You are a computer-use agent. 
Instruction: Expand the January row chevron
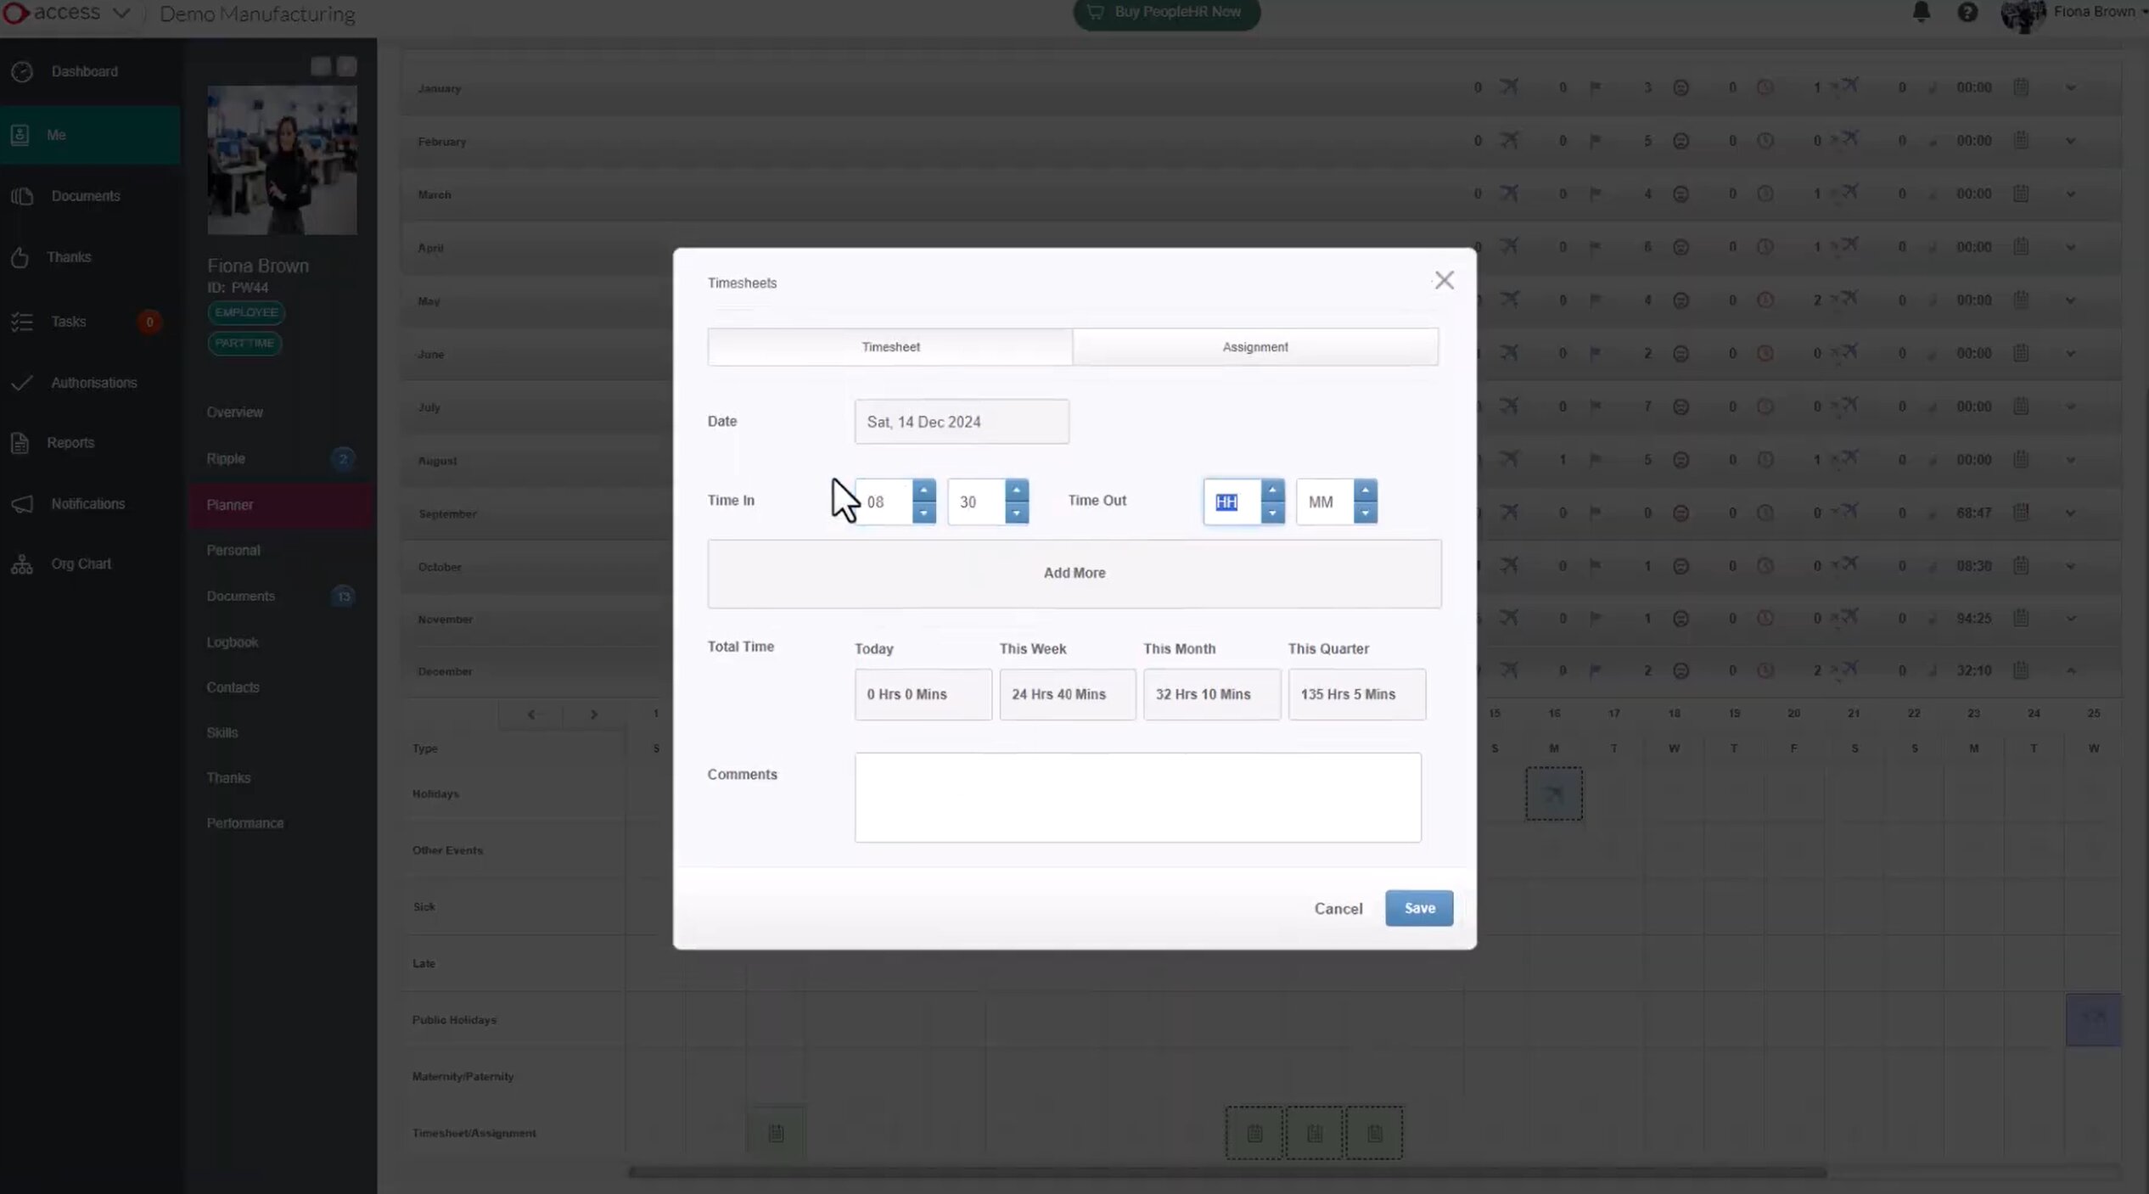pos(2071,88)
